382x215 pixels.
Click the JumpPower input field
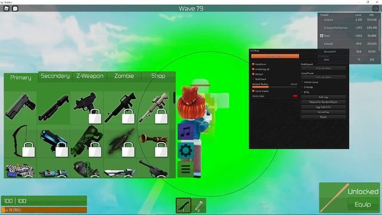[x=324, y=77]
